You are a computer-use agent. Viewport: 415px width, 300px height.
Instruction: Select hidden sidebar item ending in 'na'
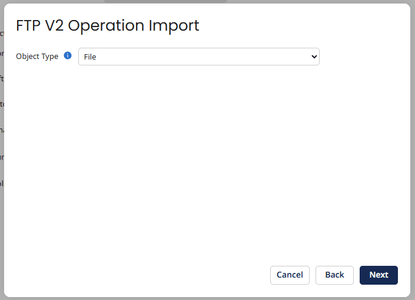tap(2, 130)
